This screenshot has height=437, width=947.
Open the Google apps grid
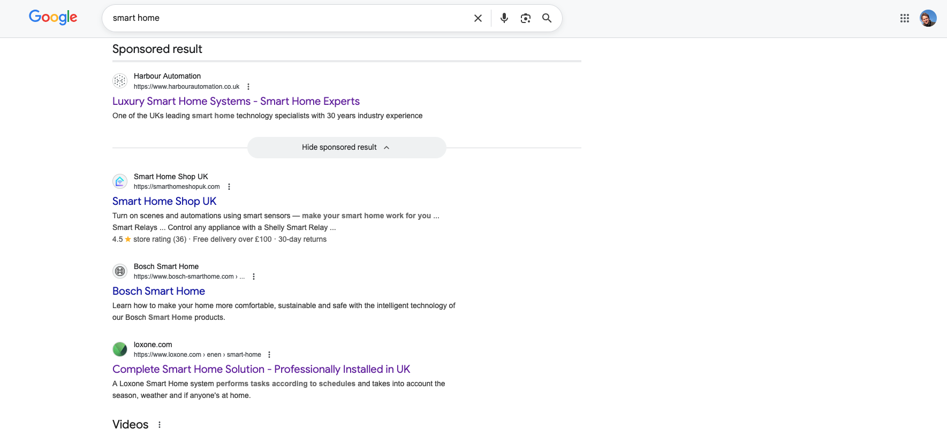tap(905, 18)
